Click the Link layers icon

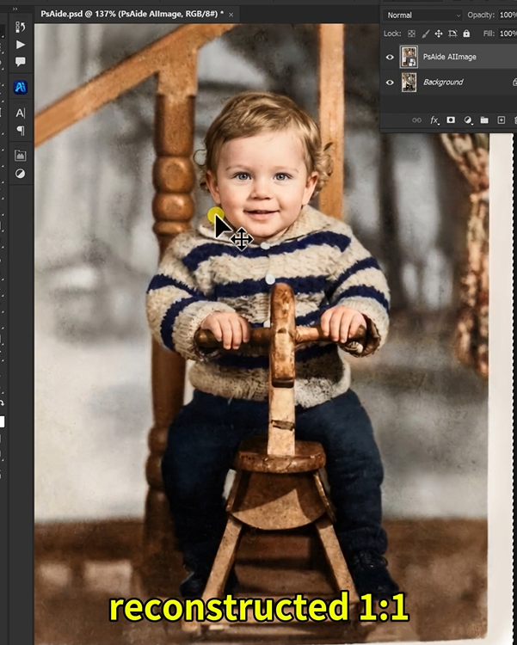click(416, 120)
